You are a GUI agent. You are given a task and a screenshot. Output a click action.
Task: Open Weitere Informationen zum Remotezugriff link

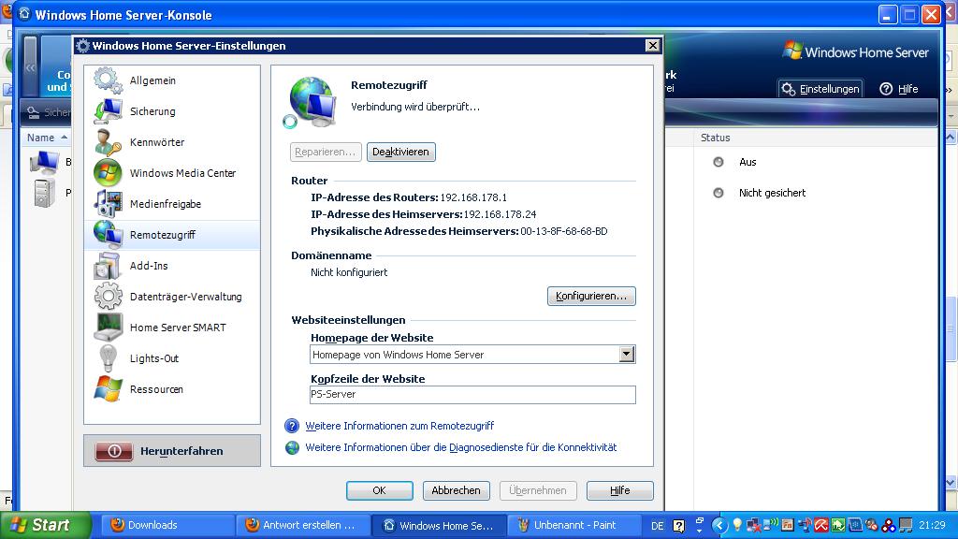[x=399, y=426]
